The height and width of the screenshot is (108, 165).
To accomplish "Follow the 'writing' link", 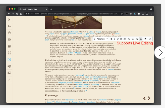I will tap(91, 32).
